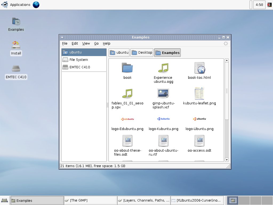Screen dimensions: 273x205
Task: Open the File menu
Action: point(65,44)
